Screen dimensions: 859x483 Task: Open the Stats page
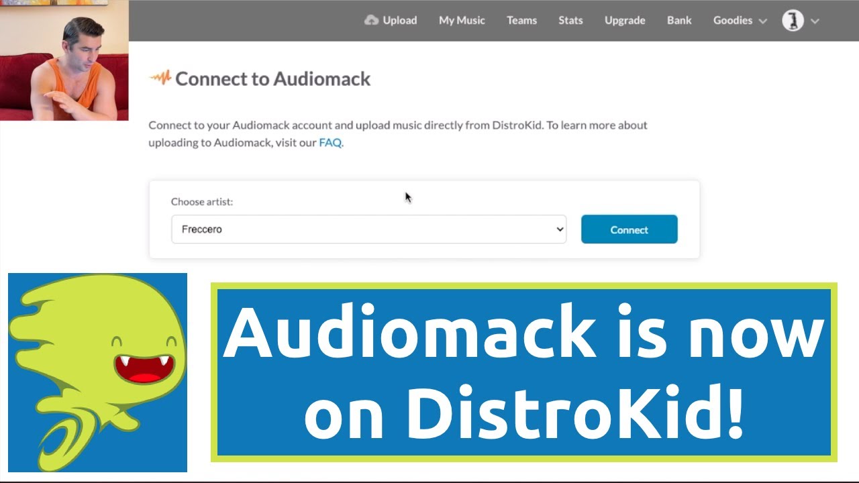[x=570, y=20]
